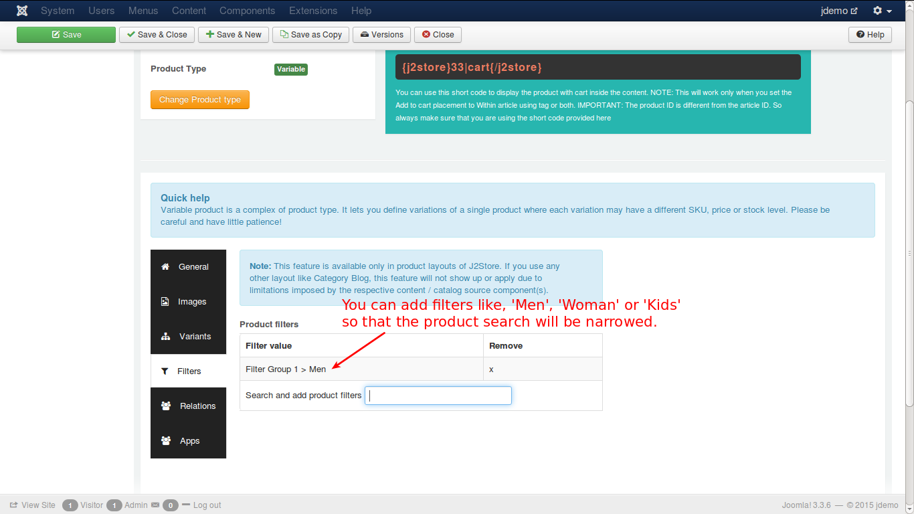Click Save & Close button

157,35
